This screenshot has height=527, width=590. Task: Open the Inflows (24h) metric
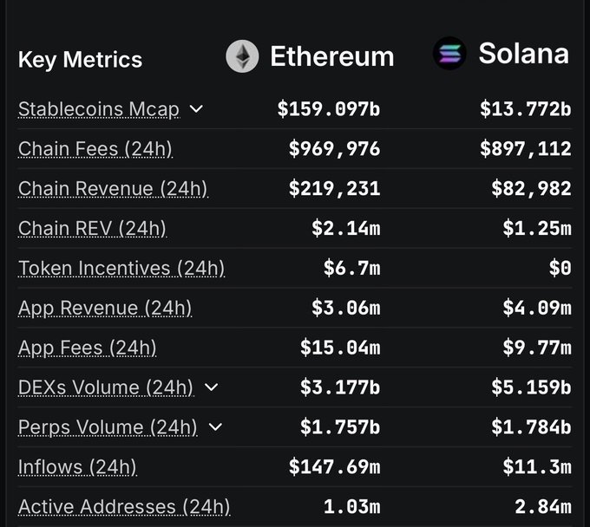(77, 467)
